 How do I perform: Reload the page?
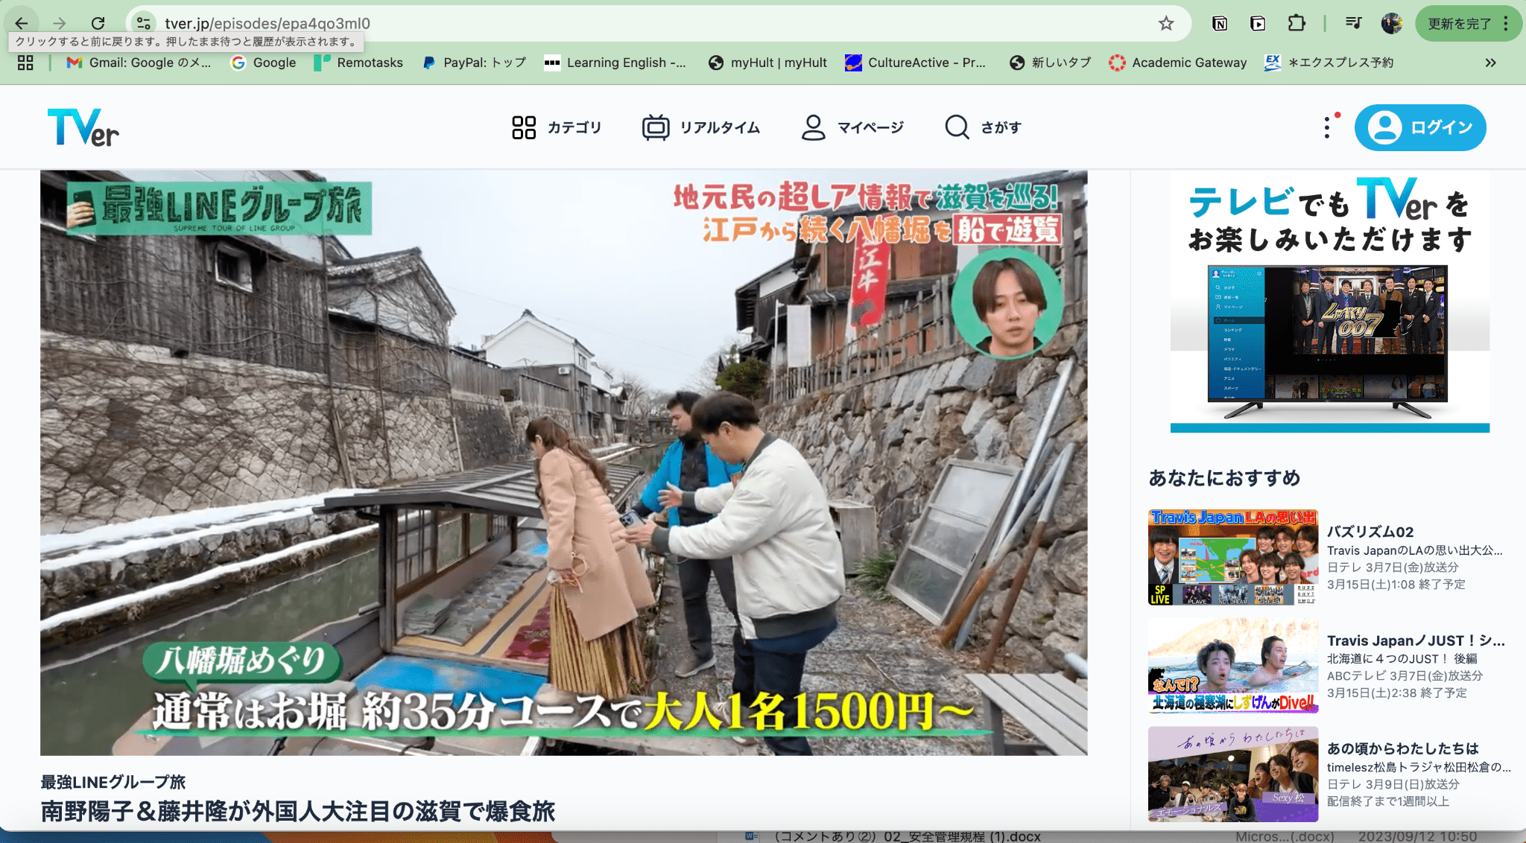pos(98,23)
